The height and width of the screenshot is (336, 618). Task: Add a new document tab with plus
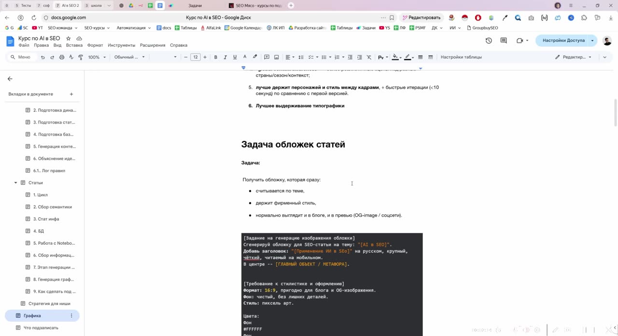click(71, 94)
